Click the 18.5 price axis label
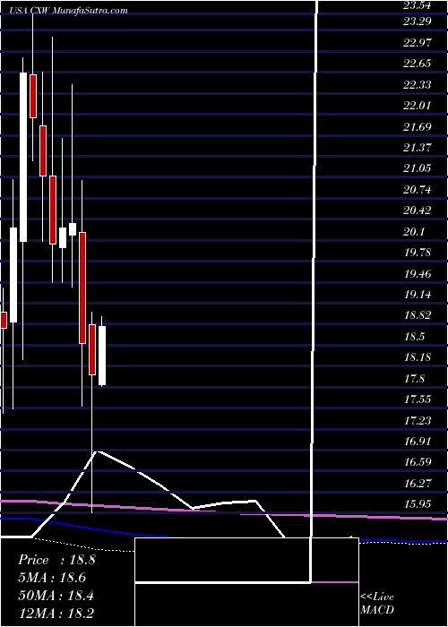The width and height of the screenshot is (448, 627). coord(414,336)
